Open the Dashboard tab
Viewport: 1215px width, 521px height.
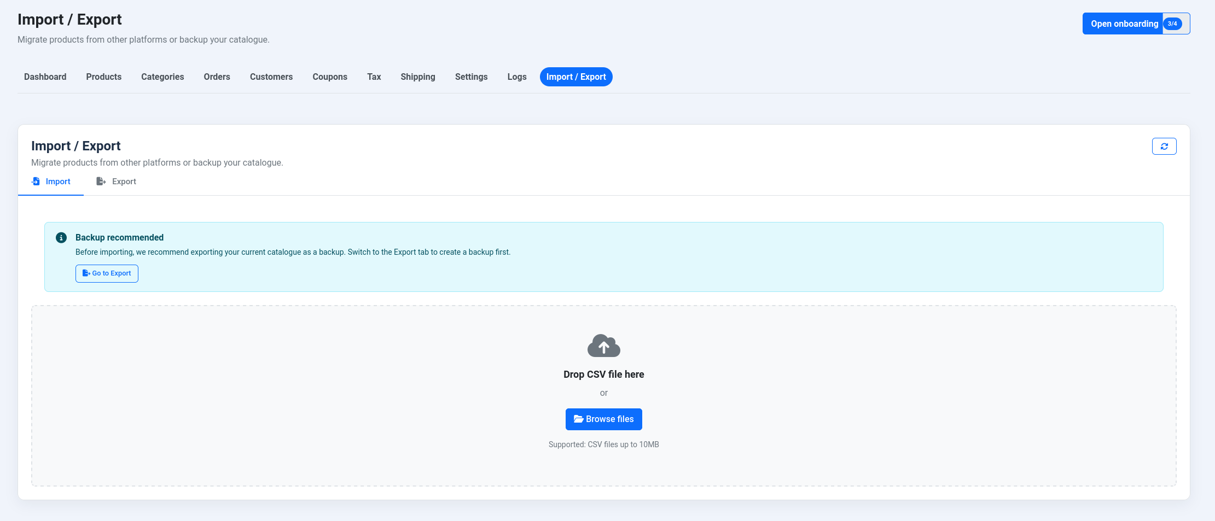coord(45,77)
